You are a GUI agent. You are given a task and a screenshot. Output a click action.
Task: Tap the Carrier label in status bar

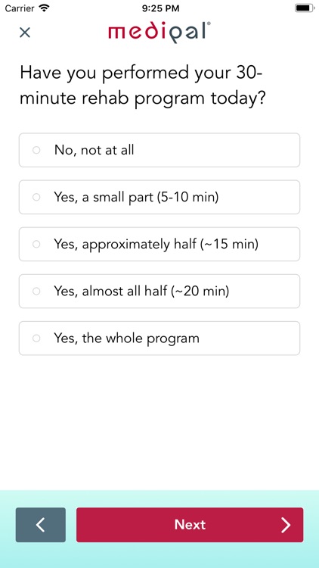pos(19,8)
